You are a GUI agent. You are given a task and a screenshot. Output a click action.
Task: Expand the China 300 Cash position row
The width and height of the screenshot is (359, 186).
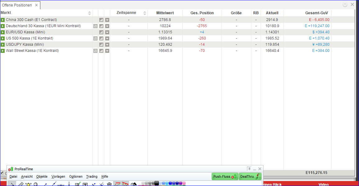pyautogui.click(x=2, y=19)
